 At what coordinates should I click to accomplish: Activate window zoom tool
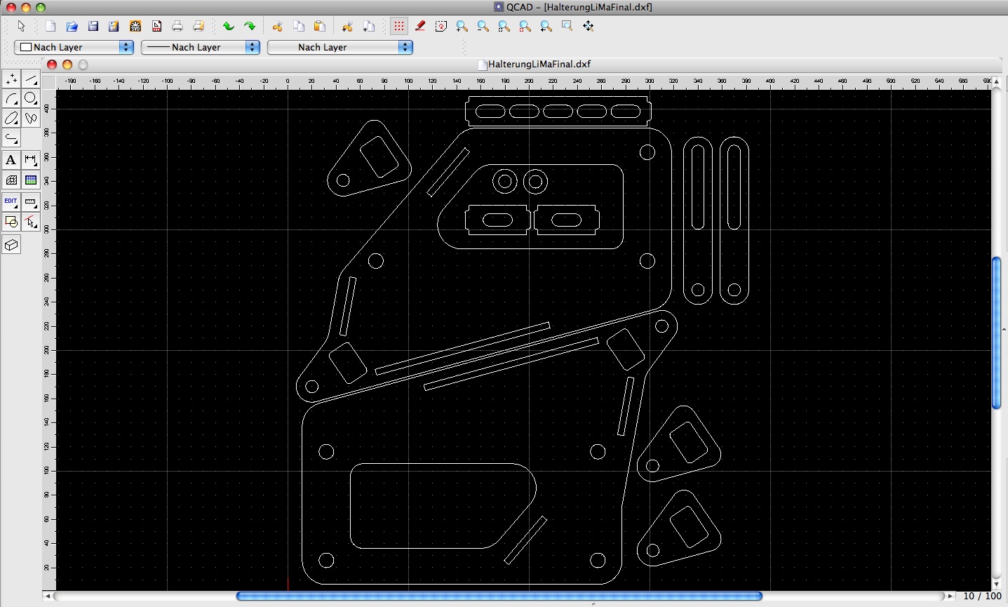pyautogui.click(x=567, y=26)
